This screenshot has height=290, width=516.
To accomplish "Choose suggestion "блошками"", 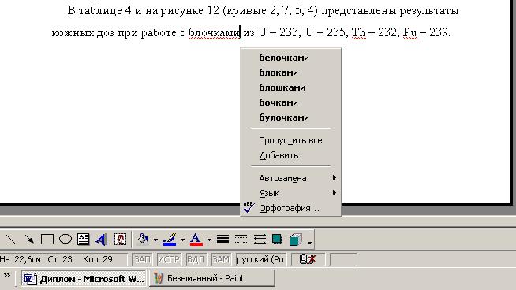I will pos(291,87).
